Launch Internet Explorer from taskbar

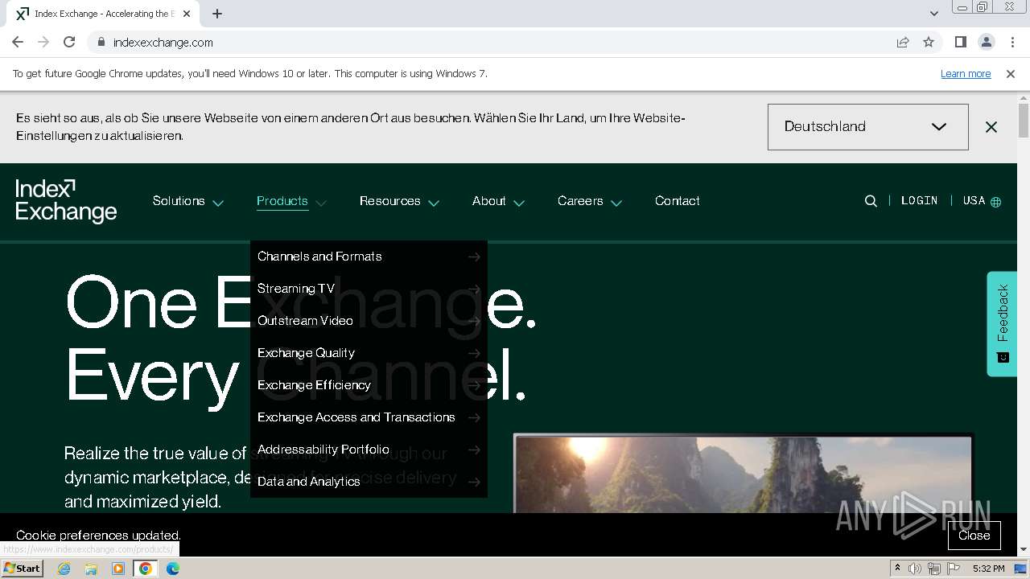[64, 569]
